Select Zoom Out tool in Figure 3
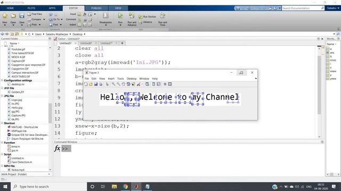The height and width of the screenshot is (191, 341). click(118, 84)
